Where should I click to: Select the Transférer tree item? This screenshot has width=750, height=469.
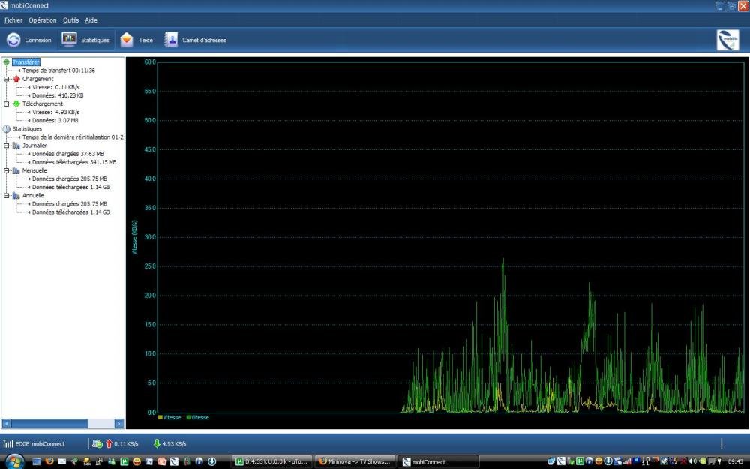pos(25,62)
